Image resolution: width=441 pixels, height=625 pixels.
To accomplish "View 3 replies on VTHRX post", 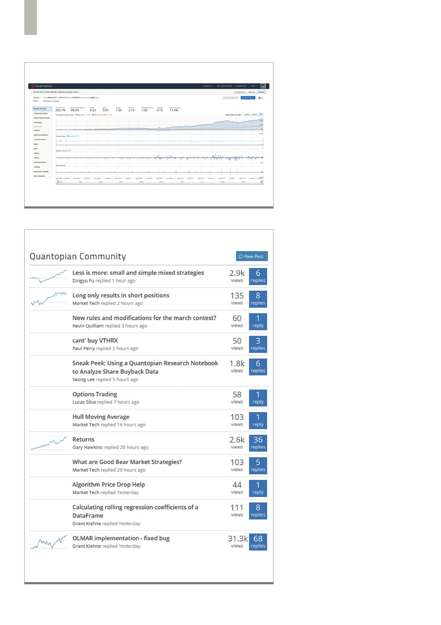I will [x=258, y=344].
